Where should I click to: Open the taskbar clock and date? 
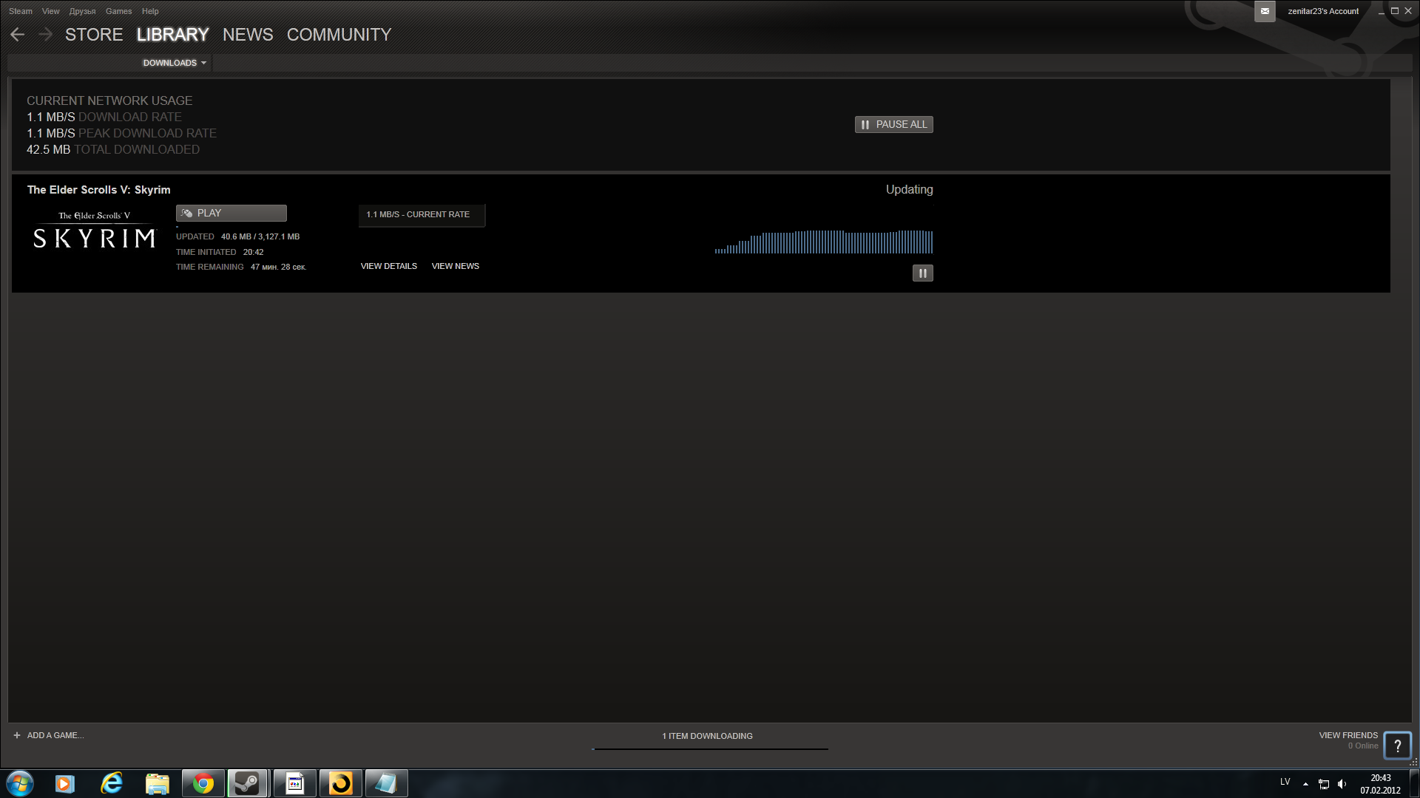pyautogui.click(x=1380, y=784)
